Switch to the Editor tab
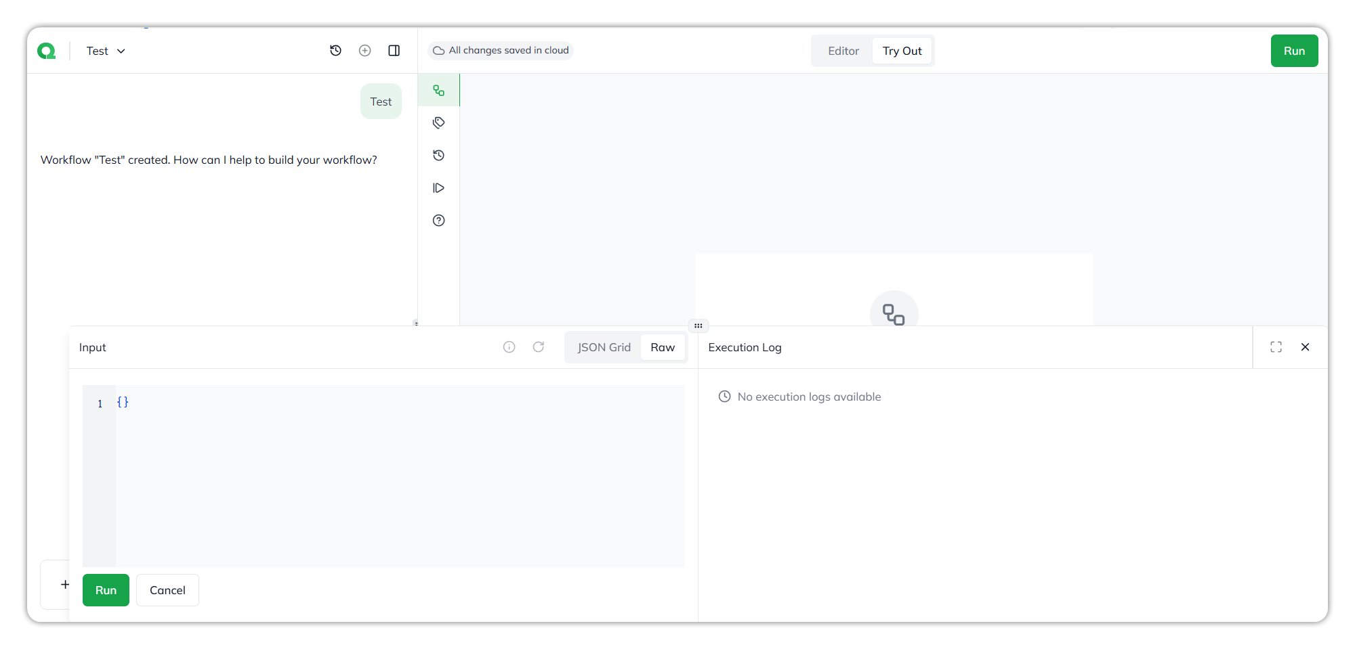The height and width of the screenshot is (649, 1355). coord(843,51)
